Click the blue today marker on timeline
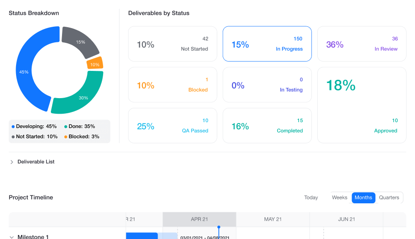Viewport: 415px width, 239px height. pyautogui.click(x=219, y=227)
